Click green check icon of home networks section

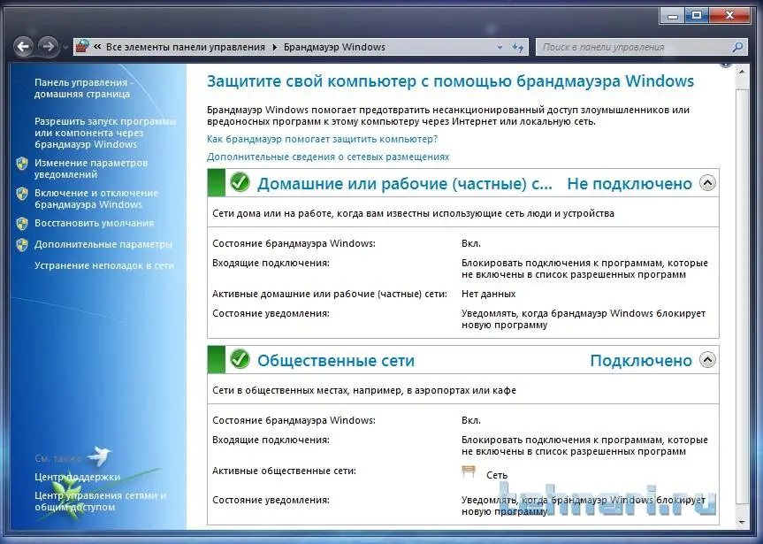(240, 182)
